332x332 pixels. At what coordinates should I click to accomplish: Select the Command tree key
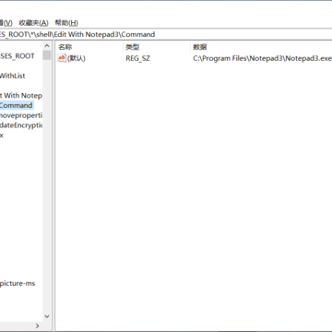click(16, 105)
